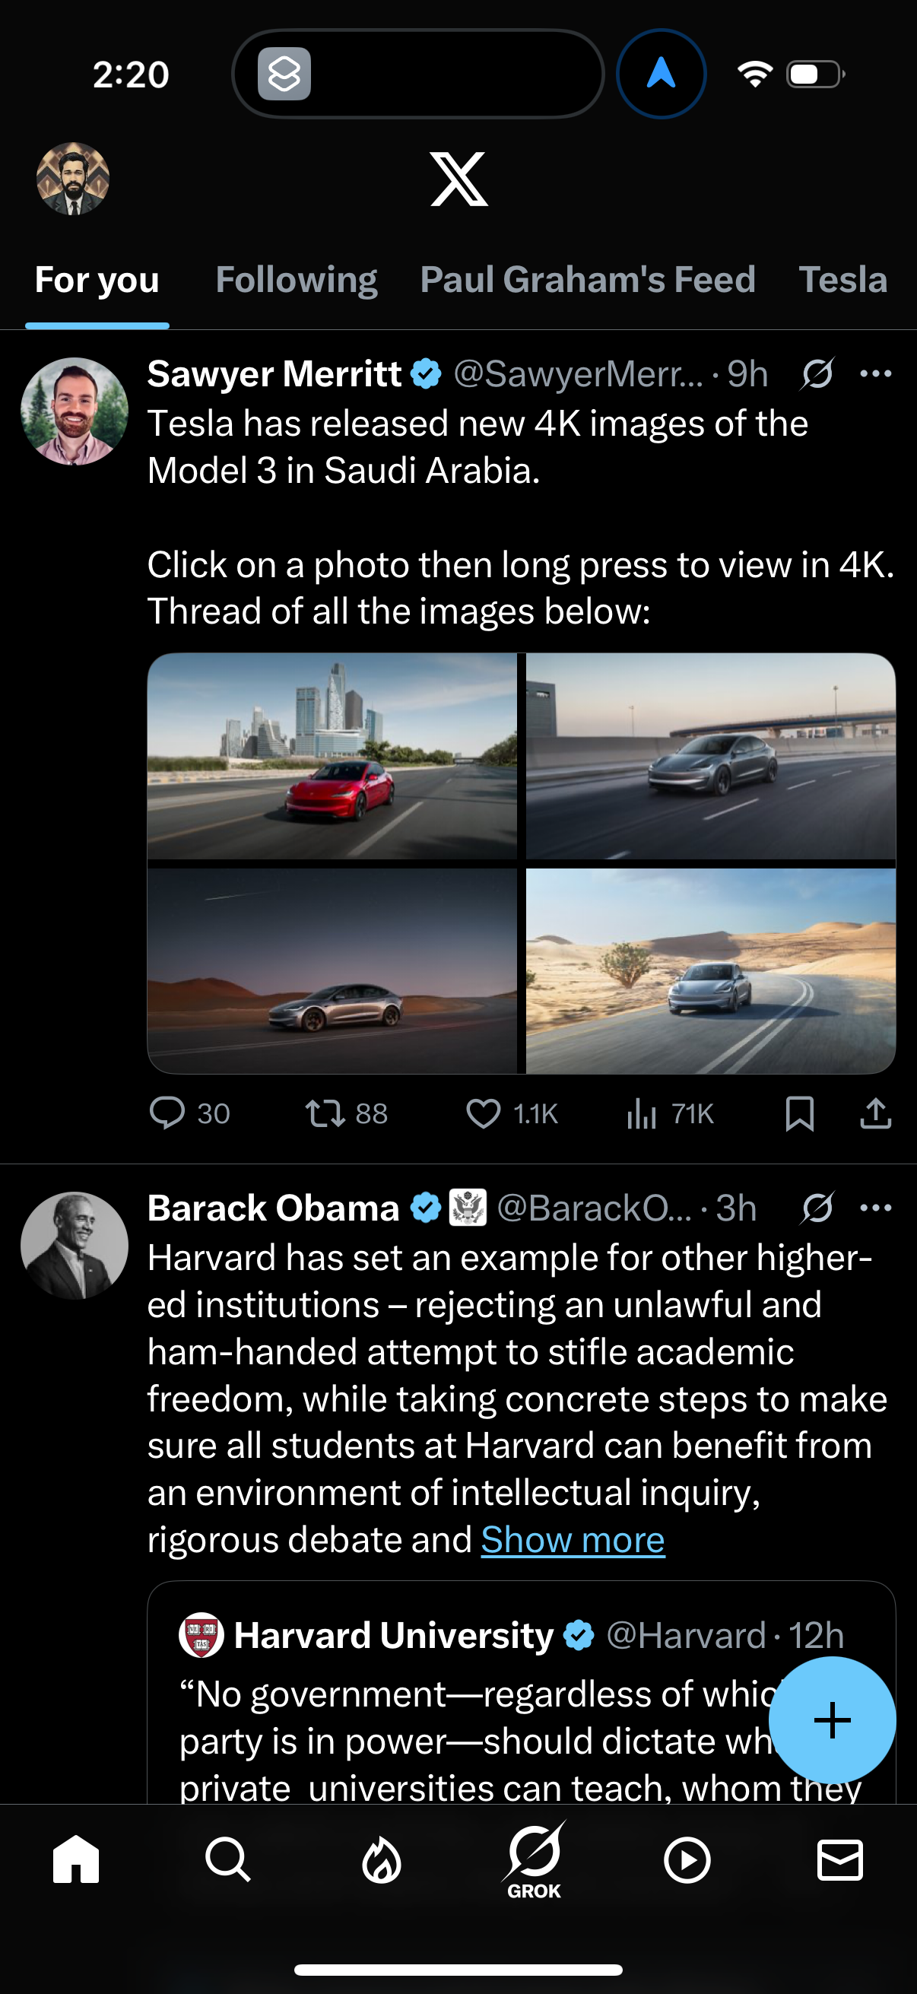Open more options on Sawyer Merritt's tweet

pos(875,374)
